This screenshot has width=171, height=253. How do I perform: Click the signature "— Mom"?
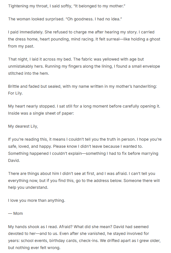pos(15,213)
